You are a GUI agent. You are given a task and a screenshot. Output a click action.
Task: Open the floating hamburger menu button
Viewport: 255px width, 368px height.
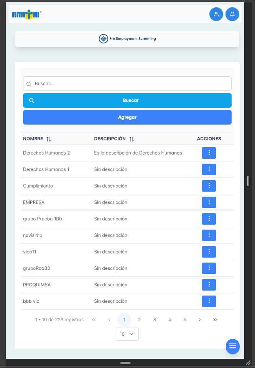click(x=232, y=347)
